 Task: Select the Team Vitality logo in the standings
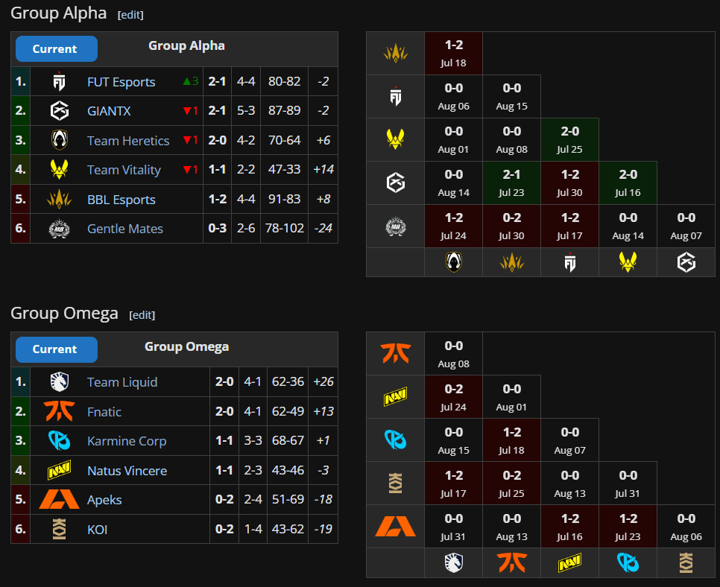[x=59, y=169]
